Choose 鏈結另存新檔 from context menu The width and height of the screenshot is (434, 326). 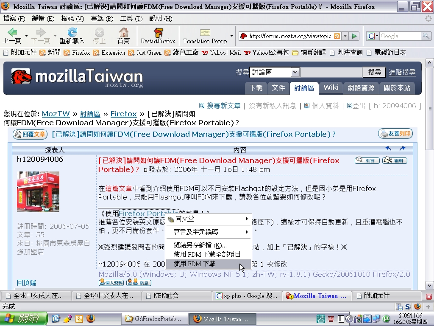point(209,245)
